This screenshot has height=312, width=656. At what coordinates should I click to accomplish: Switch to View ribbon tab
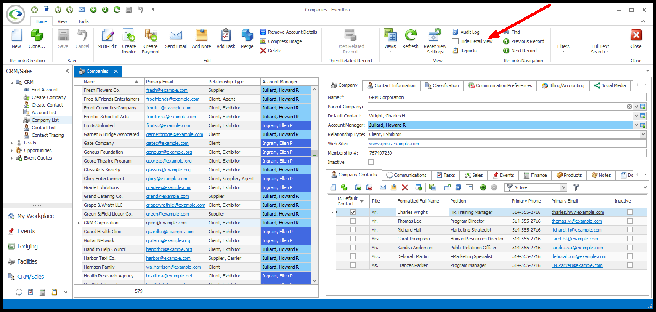[62, 21]
